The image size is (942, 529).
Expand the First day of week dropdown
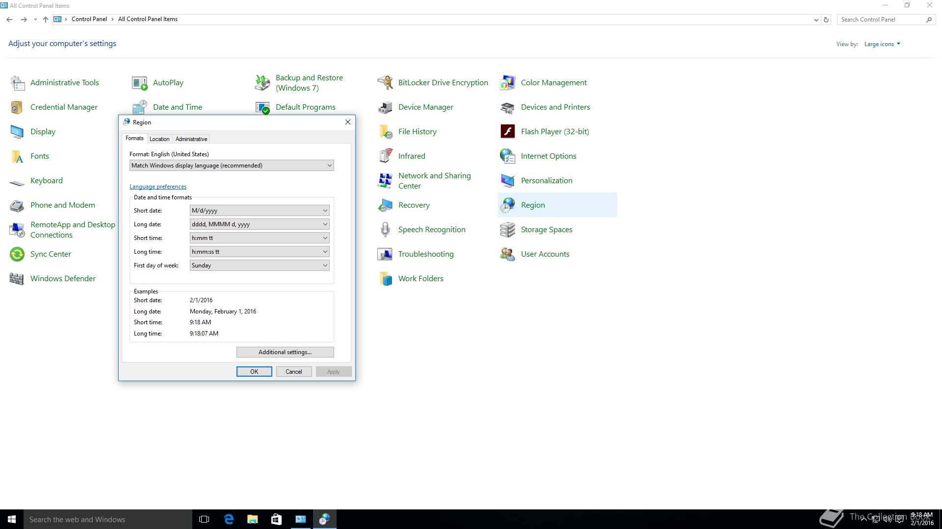point(259,265)
